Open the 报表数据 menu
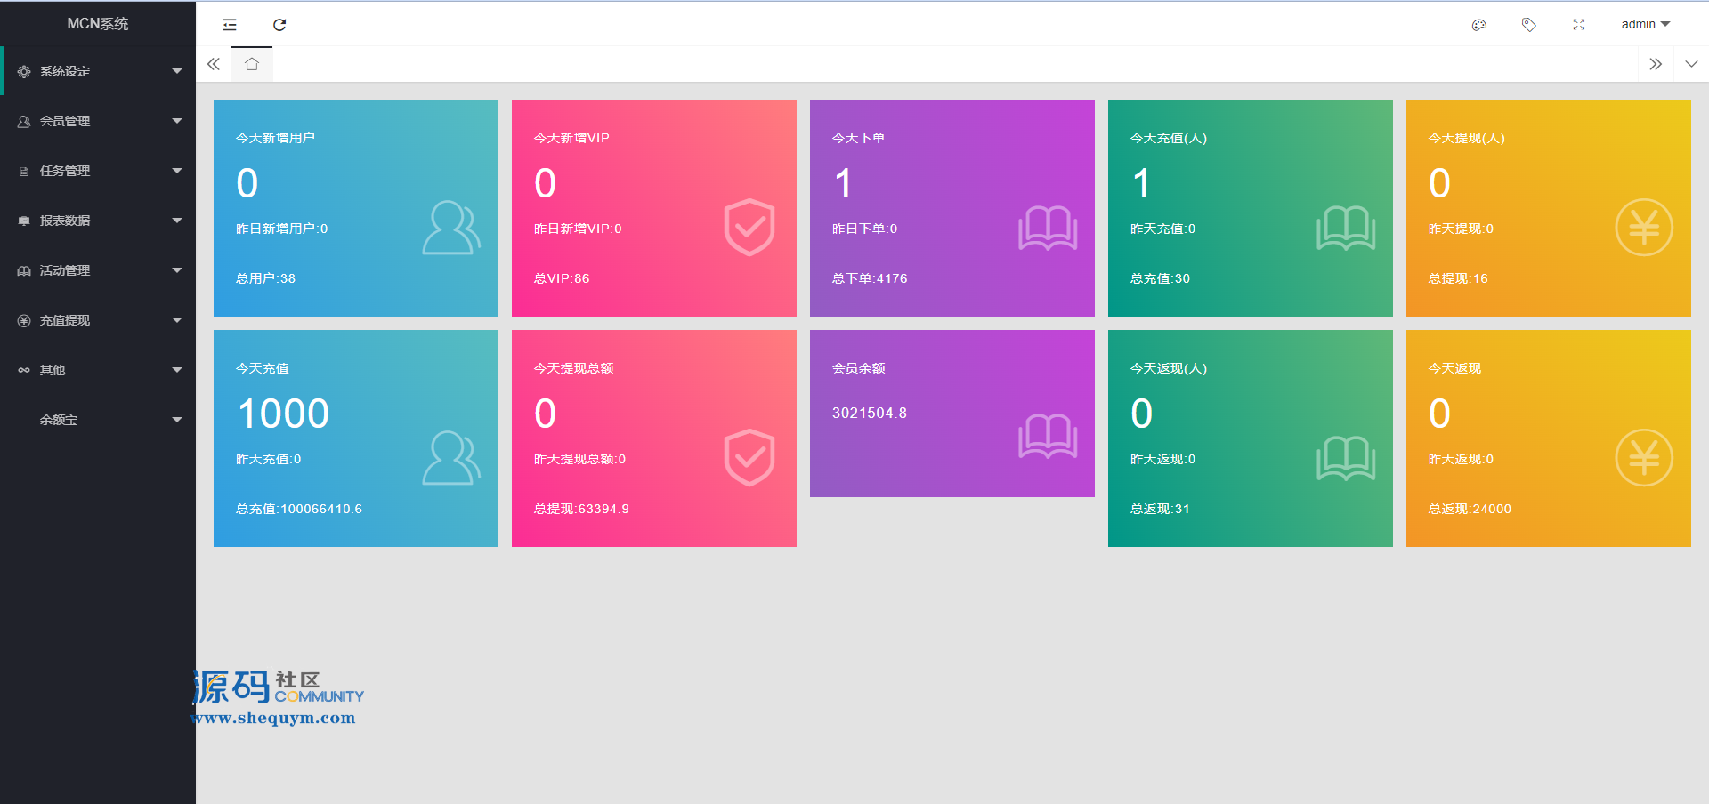Image resolution: width=1709 pixels, height=804 pixels. click(x=98, y=221)
